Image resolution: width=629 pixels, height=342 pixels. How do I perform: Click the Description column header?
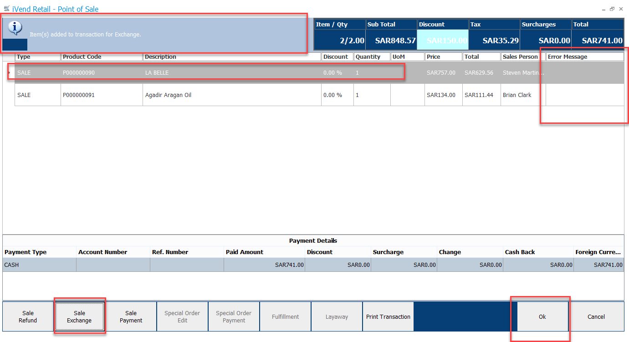(x=232, y=57)
